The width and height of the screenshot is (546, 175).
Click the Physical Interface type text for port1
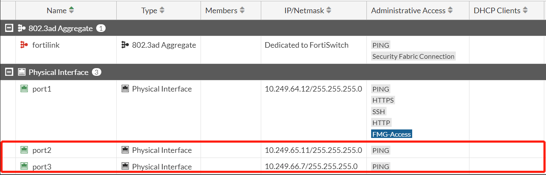[162, 89]
